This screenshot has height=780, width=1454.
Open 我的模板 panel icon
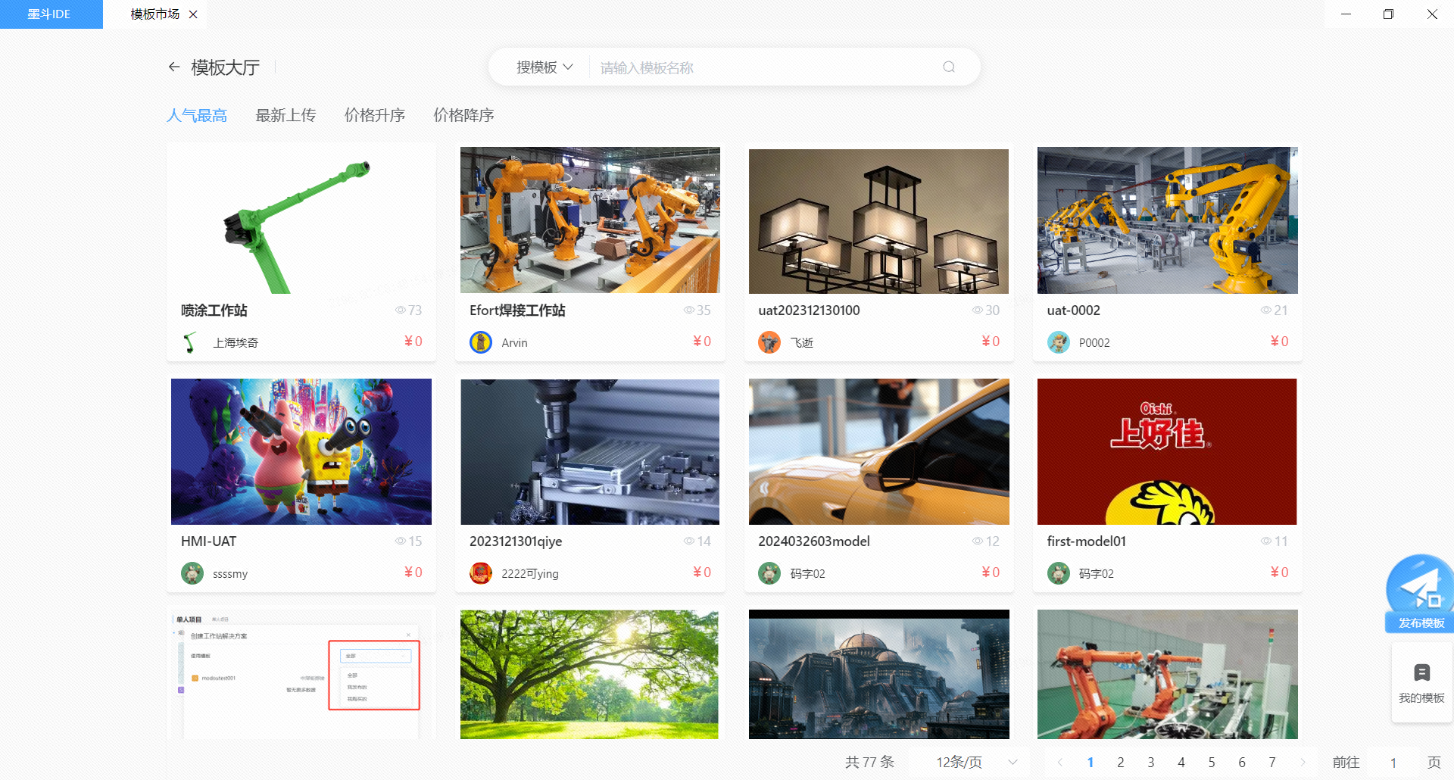(x=1421, y=673)
